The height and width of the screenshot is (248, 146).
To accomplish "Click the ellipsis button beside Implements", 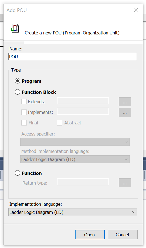I will click(x=125, y=112).
